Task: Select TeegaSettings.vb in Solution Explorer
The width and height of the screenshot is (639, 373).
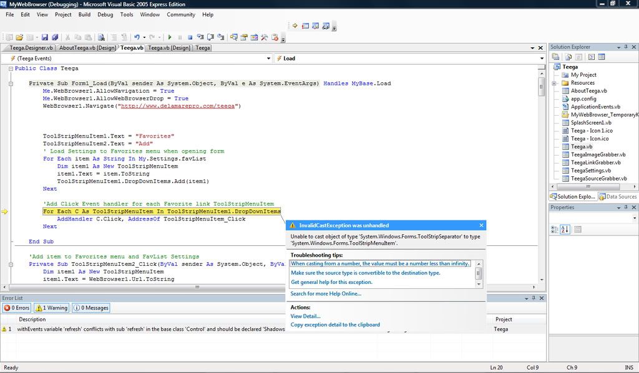Action: click(x=590, y=171)
